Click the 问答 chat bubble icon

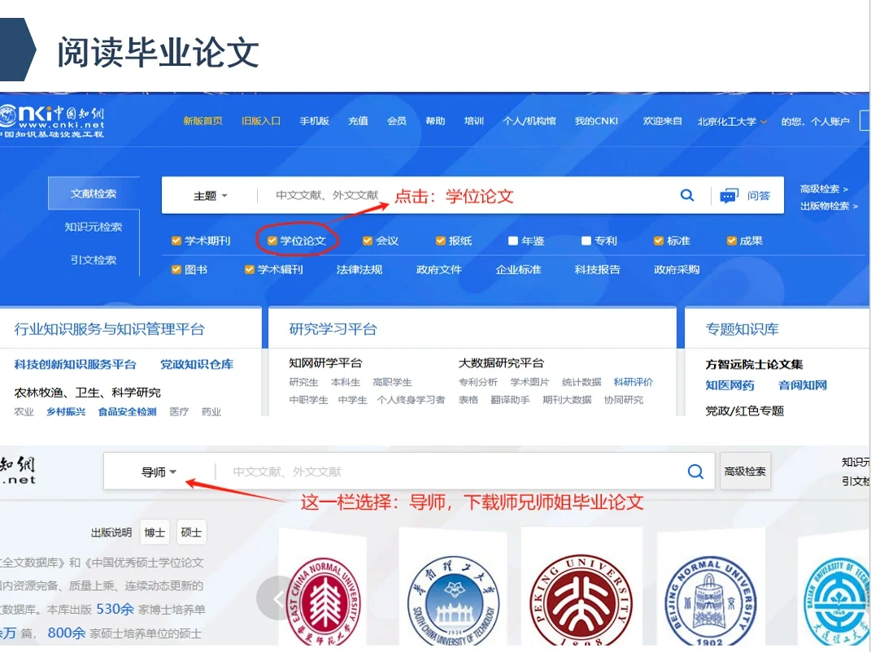tap(729, 195)
